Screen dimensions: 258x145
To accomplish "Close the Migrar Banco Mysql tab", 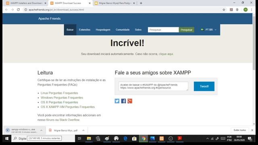I will [x=134, y=3].
